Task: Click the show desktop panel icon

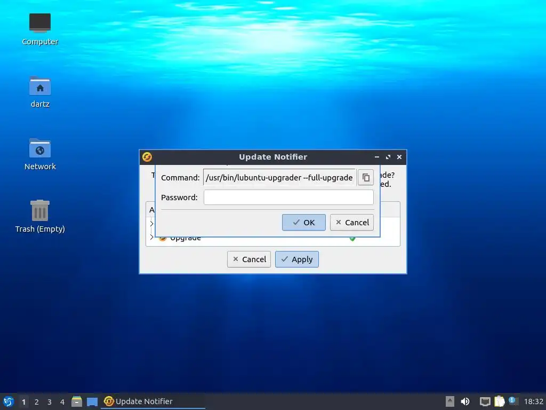Action: [92, 402]
